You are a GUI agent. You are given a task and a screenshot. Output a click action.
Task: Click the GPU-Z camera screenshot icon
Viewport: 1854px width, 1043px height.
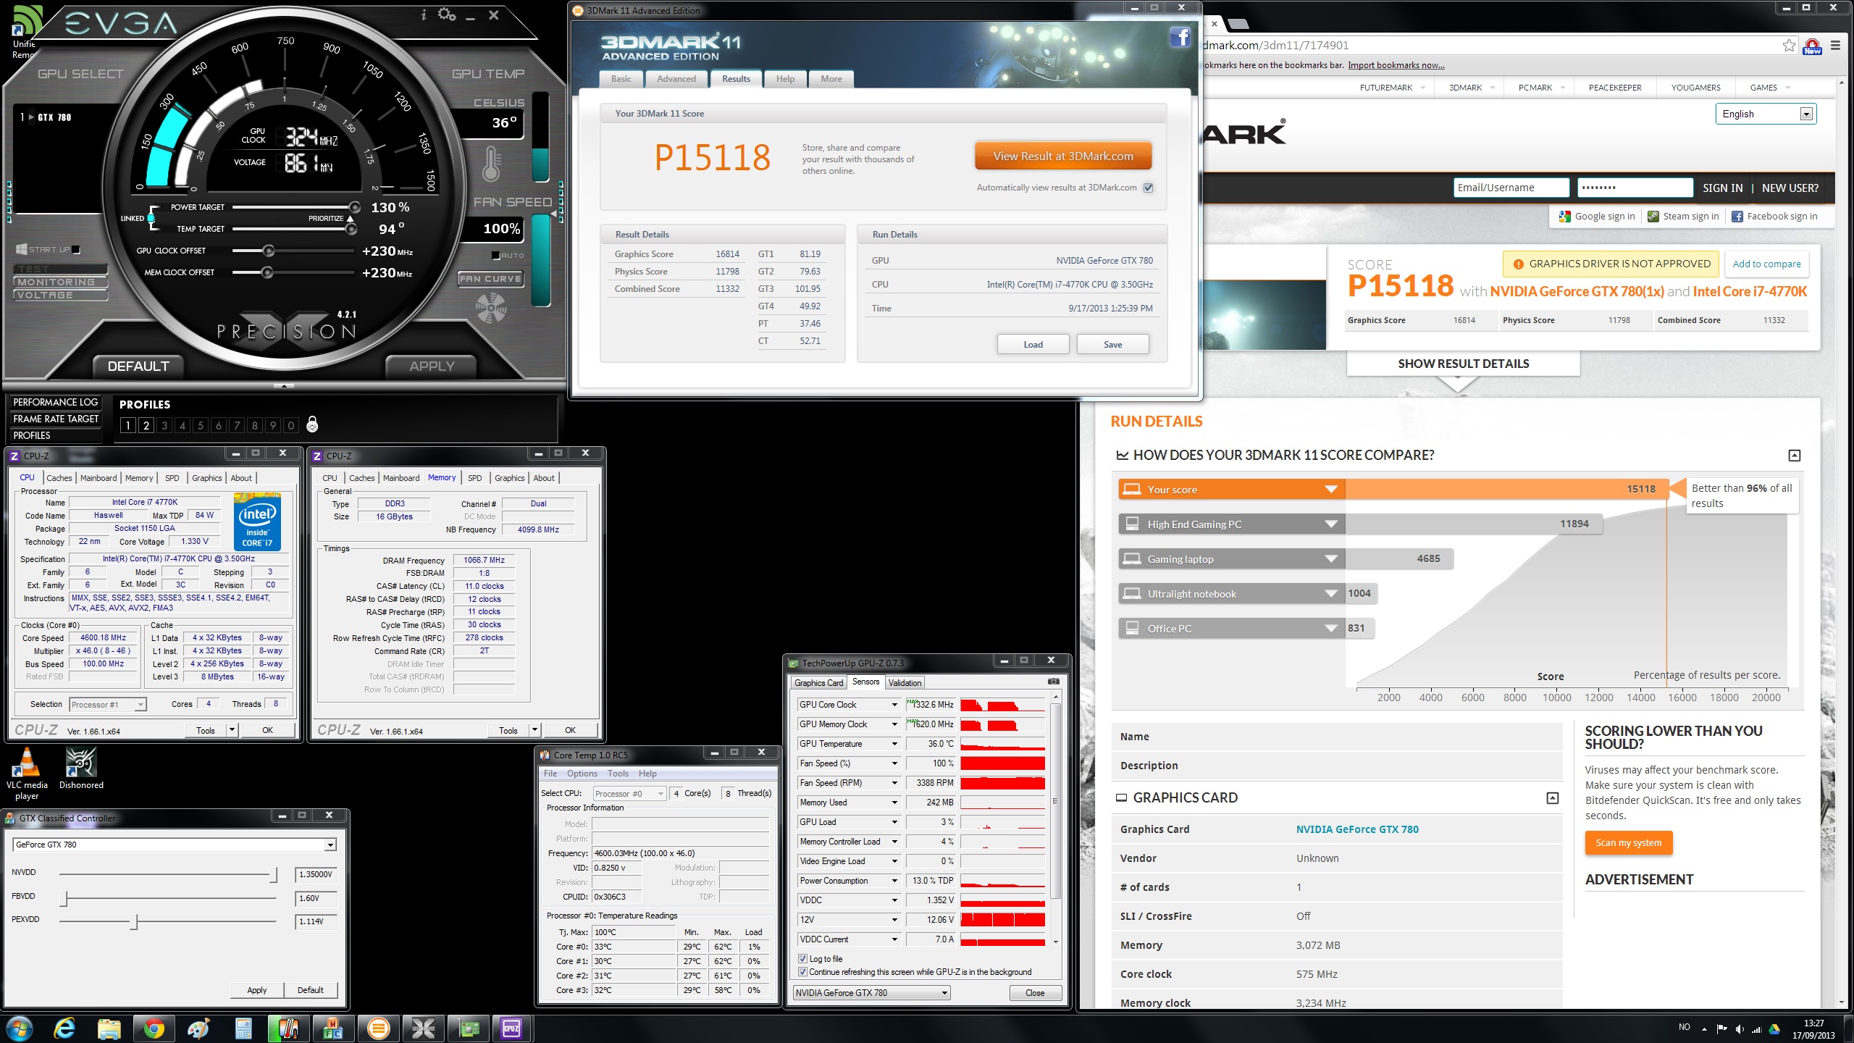[x=1053, y=682]
